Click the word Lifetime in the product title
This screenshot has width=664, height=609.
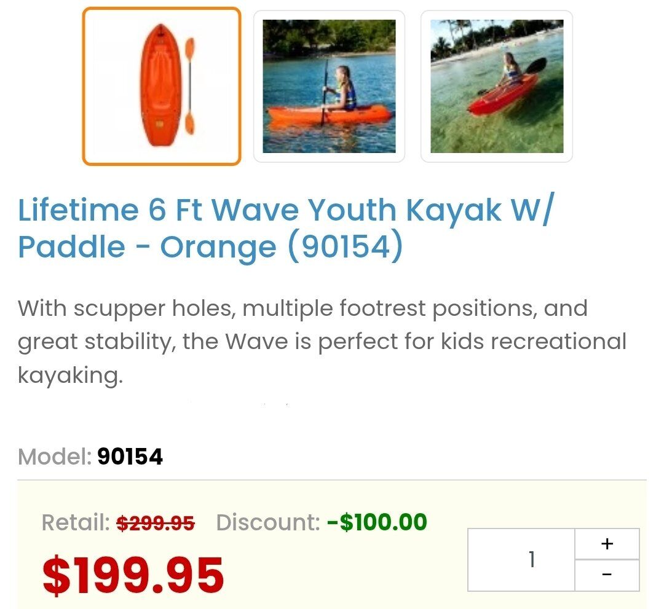(78, 211)
